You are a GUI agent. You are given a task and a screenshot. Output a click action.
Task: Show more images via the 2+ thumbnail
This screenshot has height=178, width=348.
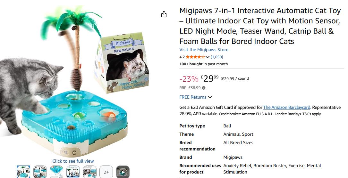(x=106, y=172)
